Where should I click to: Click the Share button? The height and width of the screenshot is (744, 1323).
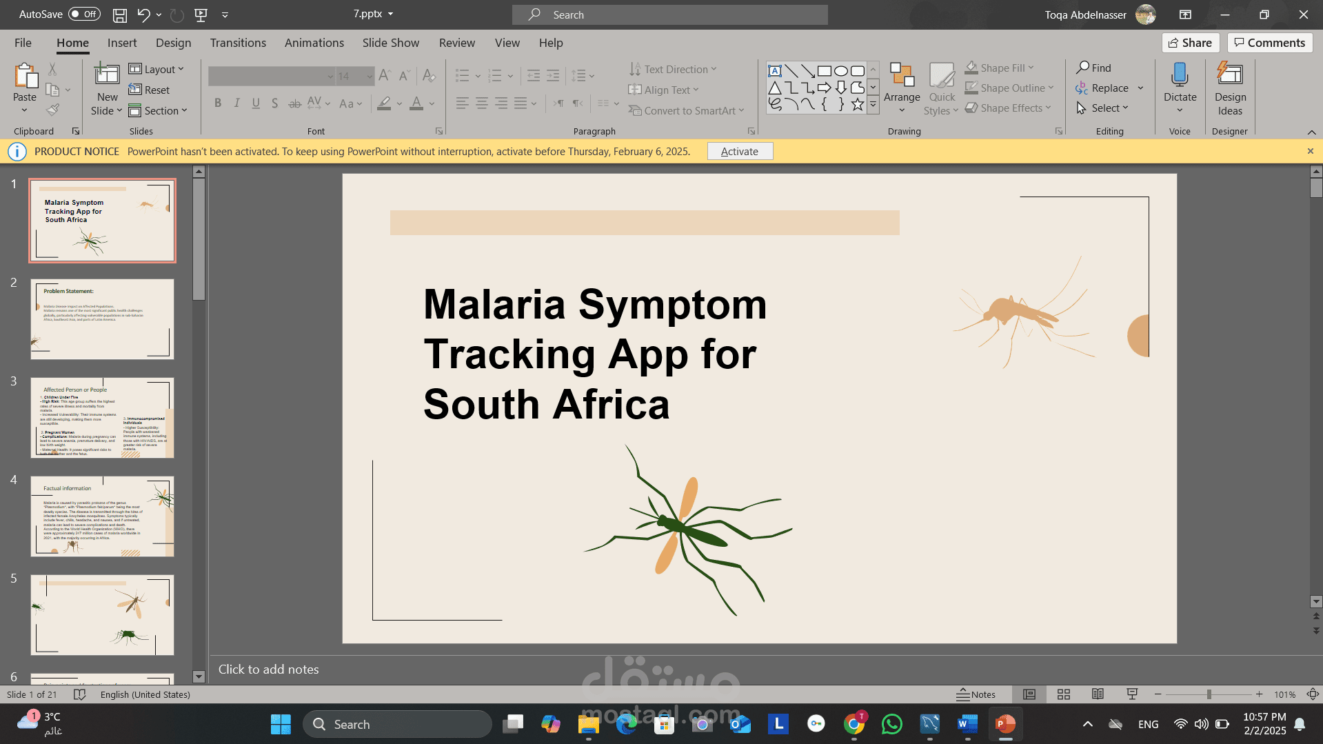pos(1191,43)
